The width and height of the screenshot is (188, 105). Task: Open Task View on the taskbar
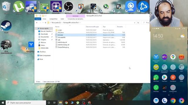click(x=54, y=103)
